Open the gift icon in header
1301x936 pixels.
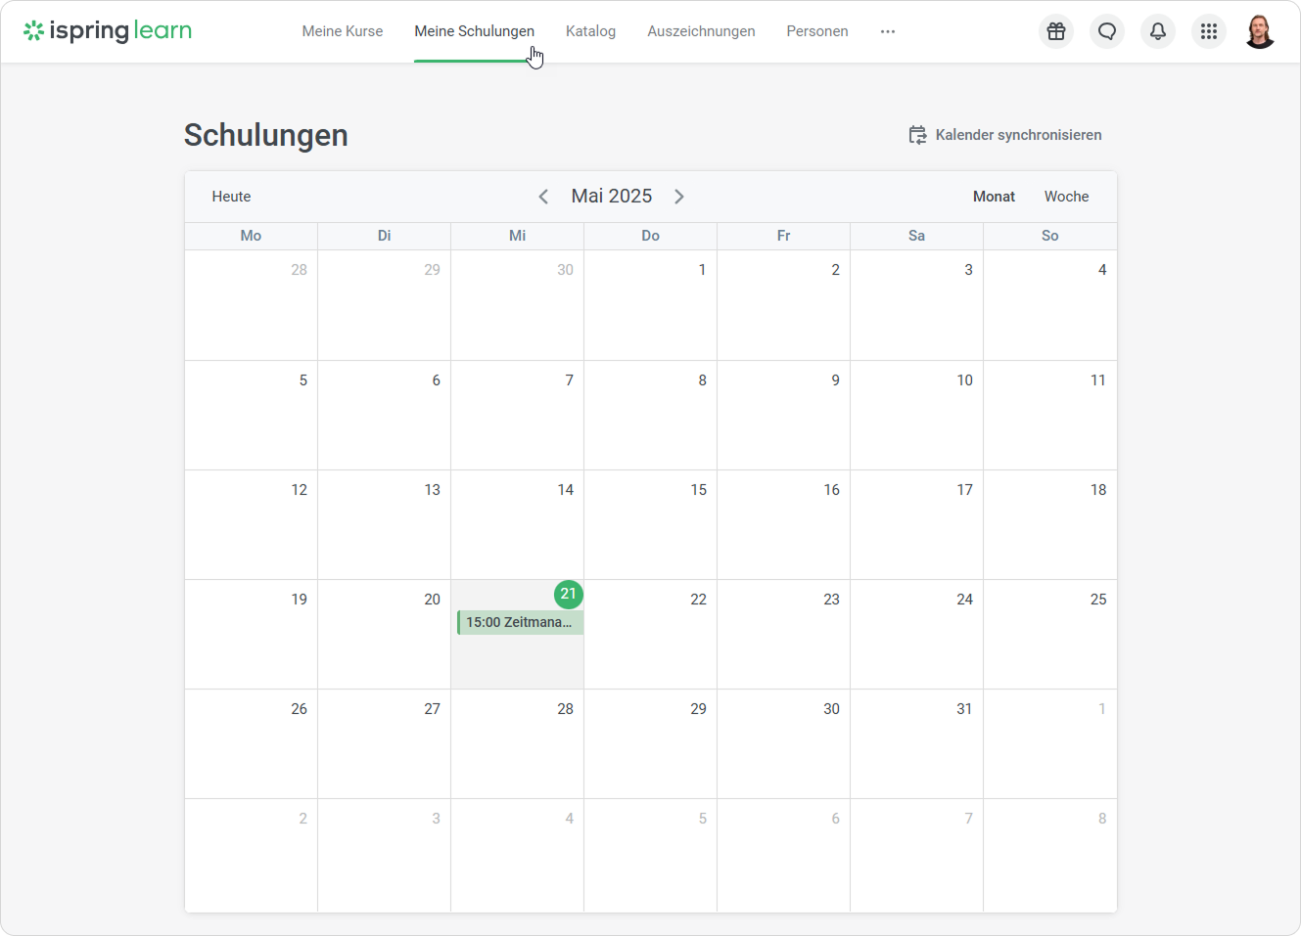tap(1056, 31)
